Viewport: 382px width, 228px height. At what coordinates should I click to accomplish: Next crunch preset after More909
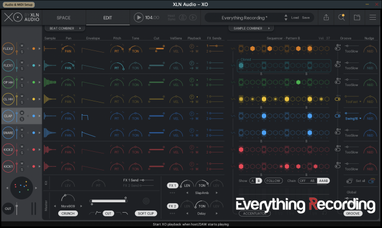pos(81,206)
